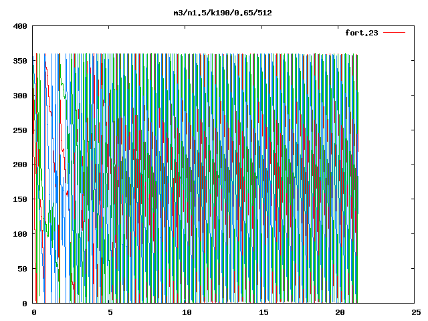The height and width of the screenshot is (321, 428).
Task: Click y-axis label 200
Action: [20, 165]
